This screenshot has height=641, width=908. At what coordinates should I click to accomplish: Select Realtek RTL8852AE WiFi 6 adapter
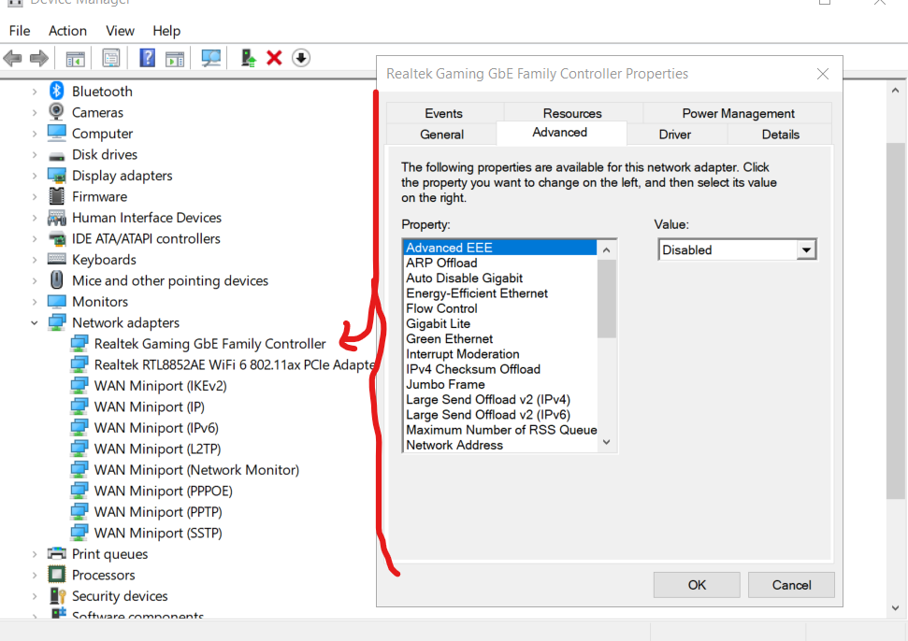[234, 365]
